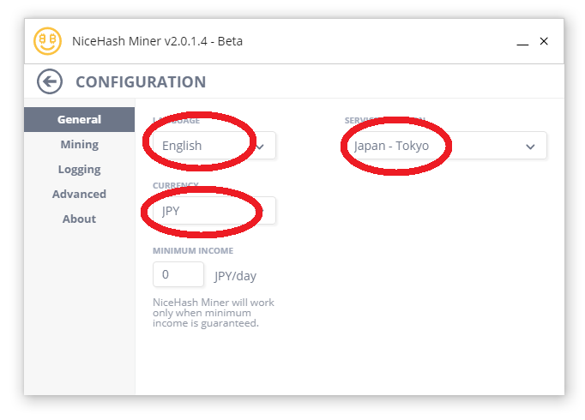Close the NiceHash Miner window
585x420 pixels.
(544, 41)
